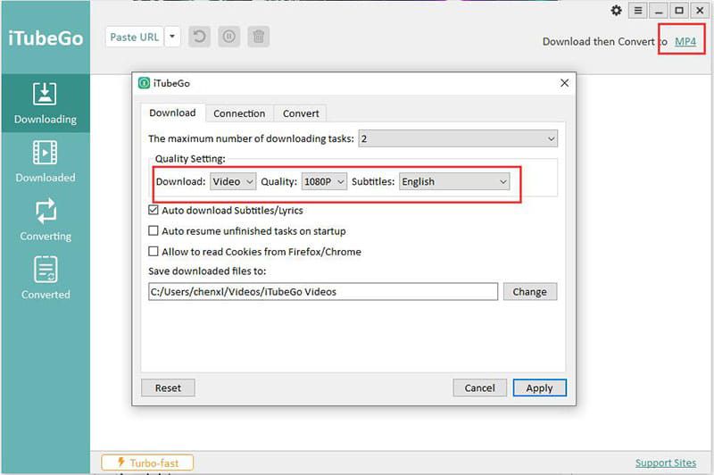714x475 pixels.
Task: Switch to the Download tab
Action: (172, 112)
